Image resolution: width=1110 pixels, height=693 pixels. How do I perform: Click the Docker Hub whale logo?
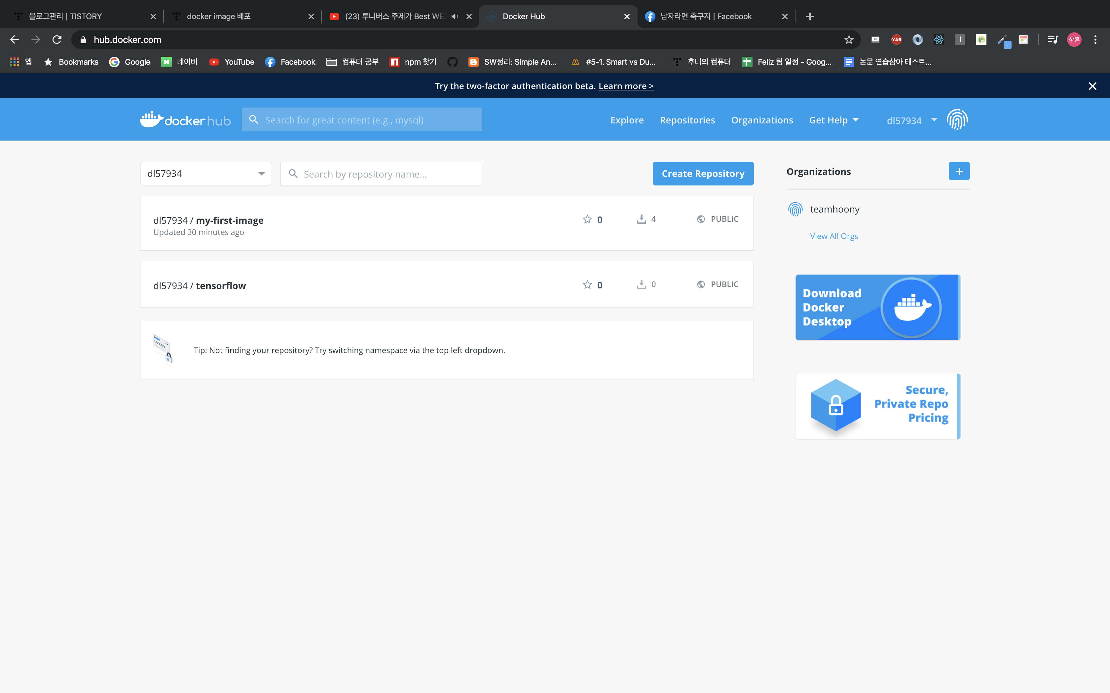point(185,119)
